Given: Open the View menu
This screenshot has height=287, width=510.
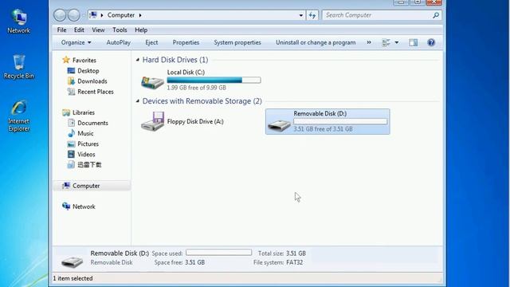Looking at the screenshot, I should (98, 30).
